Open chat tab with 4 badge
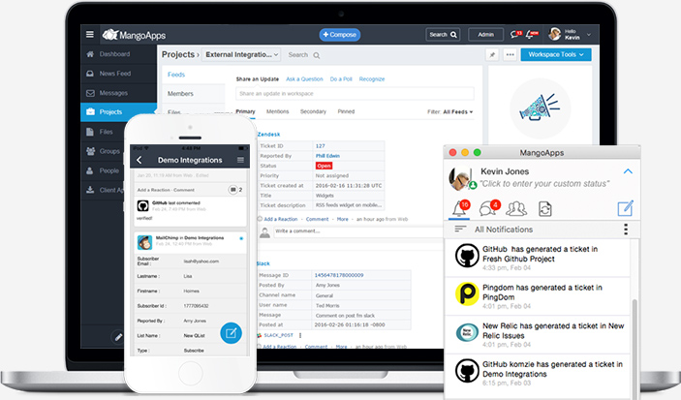Viewport: 681px width, 400px height. (x=489, y=208)
